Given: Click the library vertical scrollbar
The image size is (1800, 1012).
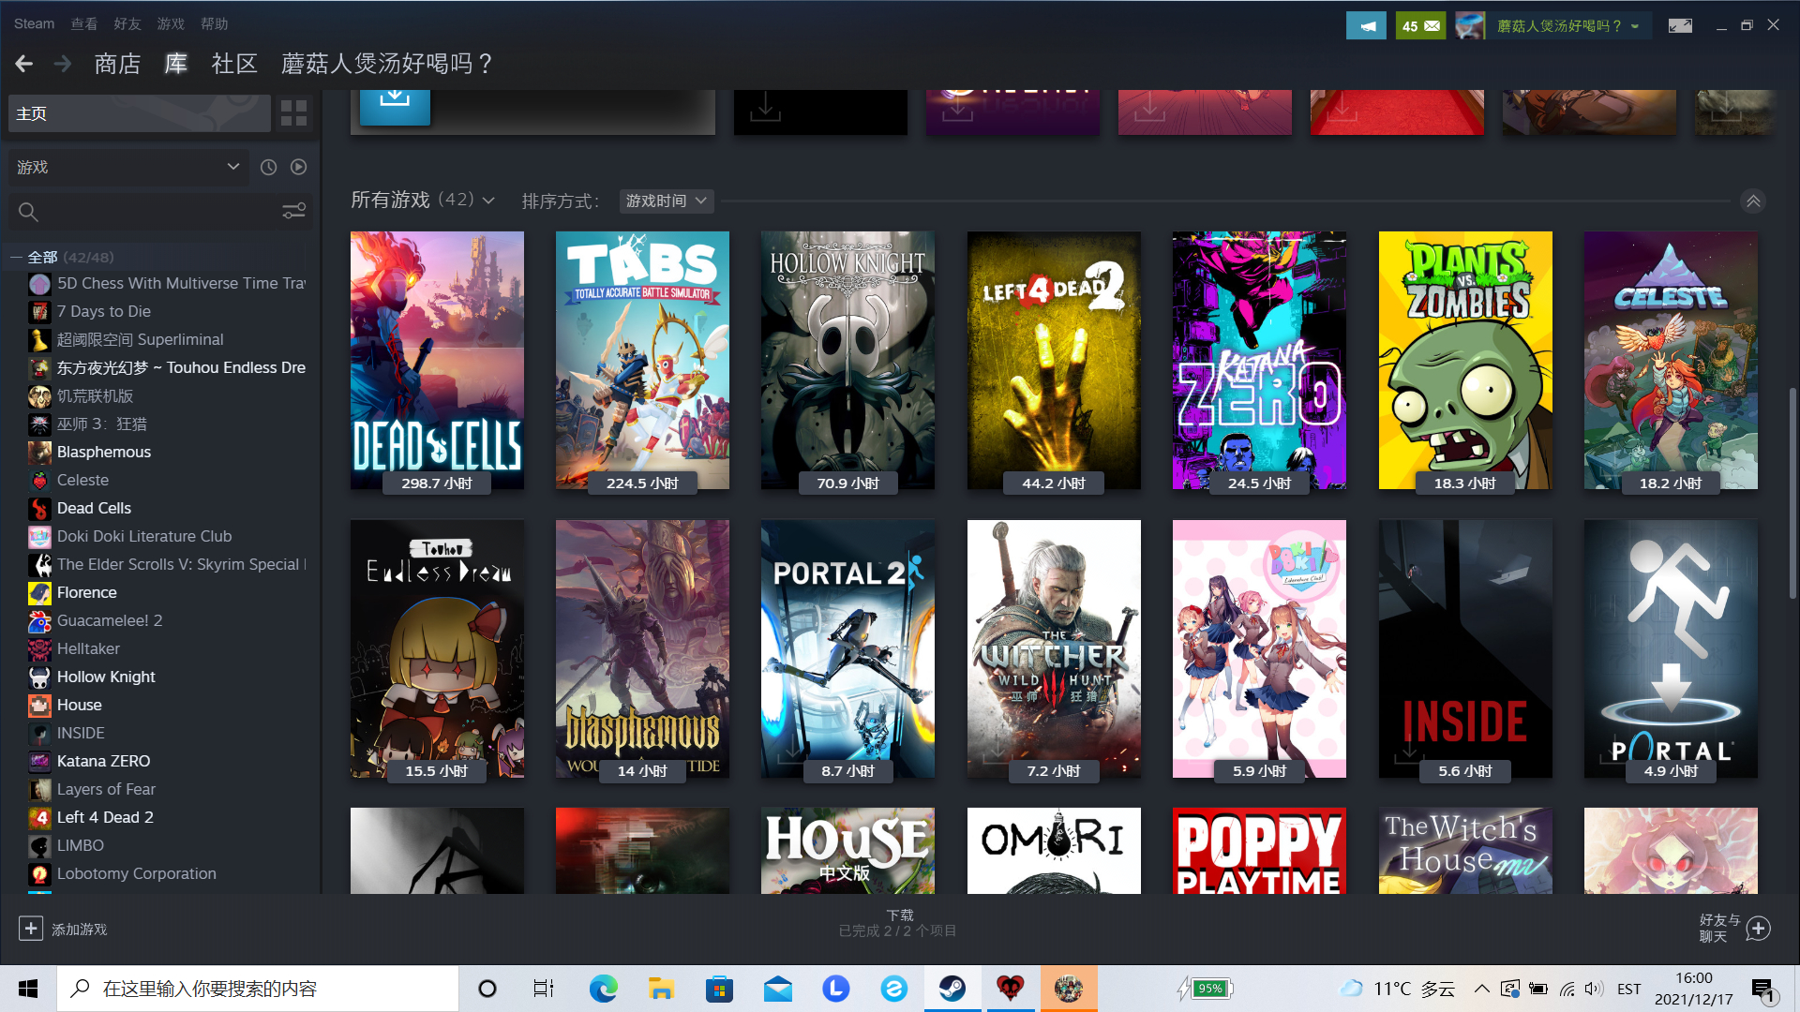Looking at the screenshot, I should (x=1792, y=492).
